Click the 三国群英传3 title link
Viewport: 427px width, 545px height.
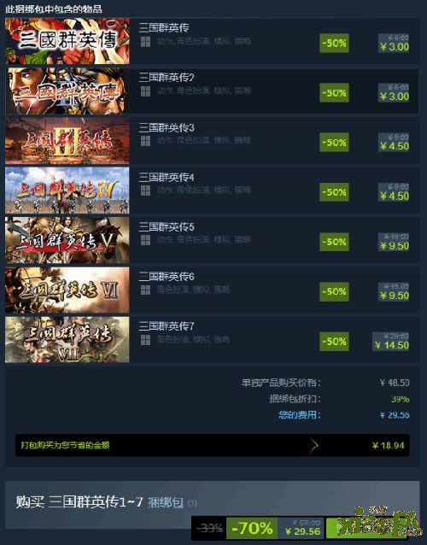[x=167, y=128]
